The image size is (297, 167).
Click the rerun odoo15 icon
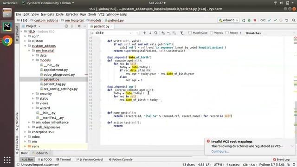pos(243,20)
